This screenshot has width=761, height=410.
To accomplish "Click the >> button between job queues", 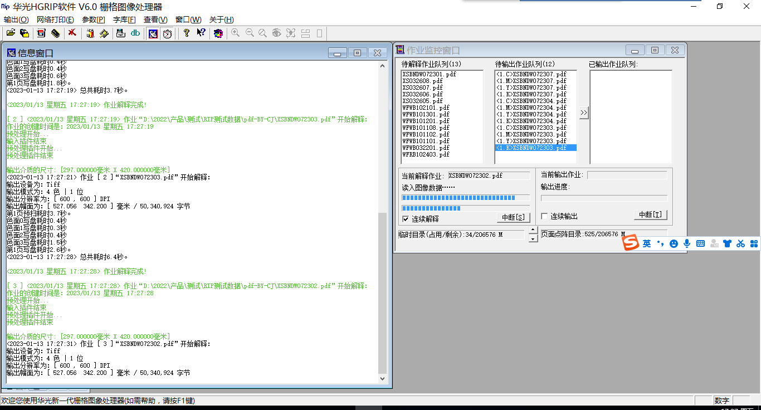I will click(583, 113).
